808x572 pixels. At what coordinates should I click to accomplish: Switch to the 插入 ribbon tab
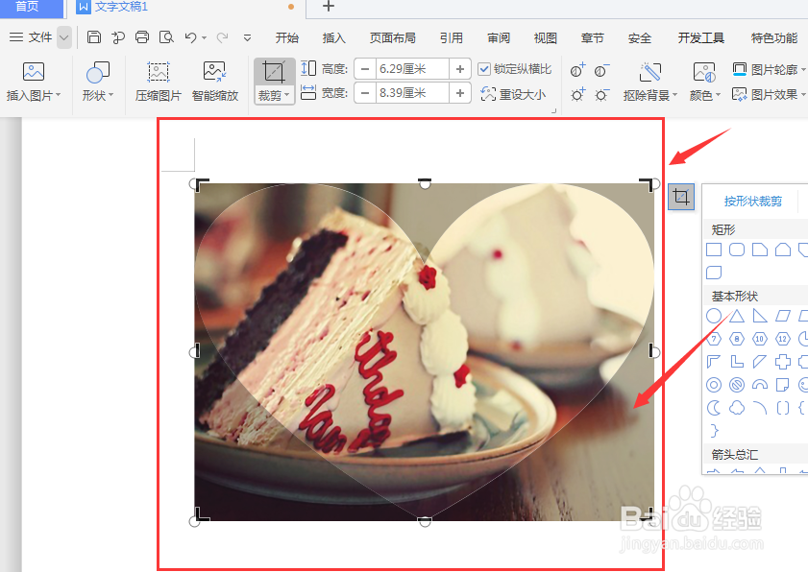pos(333,38)
